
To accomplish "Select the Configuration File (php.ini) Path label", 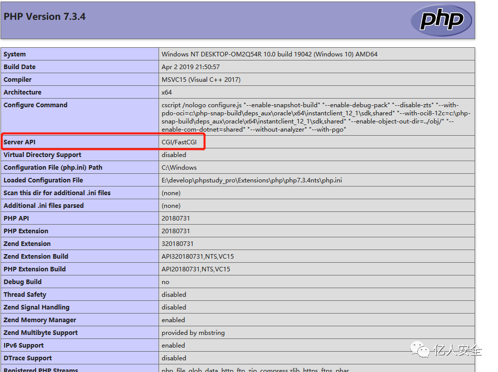I will [x=53, y=167].
